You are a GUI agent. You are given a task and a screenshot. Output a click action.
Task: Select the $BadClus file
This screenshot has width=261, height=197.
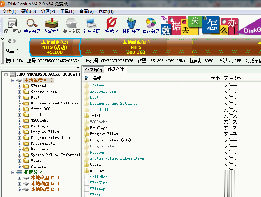(98, 183)
